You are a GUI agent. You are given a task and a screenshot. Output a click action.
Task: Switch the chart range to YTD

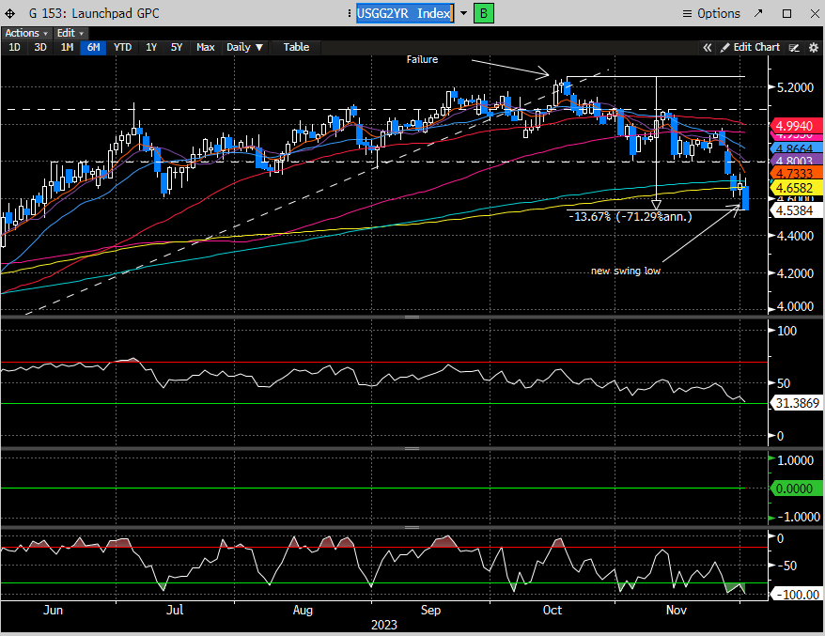pyautogui.click(x=122, y=47)
